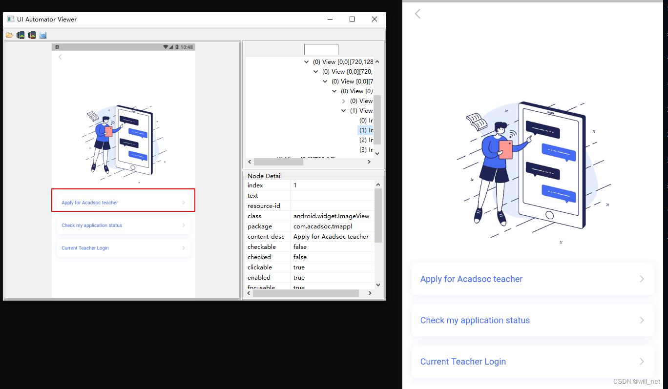
Task: Click the small 'A' notification icon in preview
Action: coord(57,47)
